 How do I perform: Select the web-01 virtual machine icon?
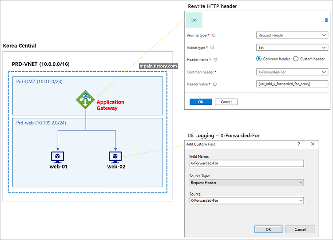tap(58, 157)
